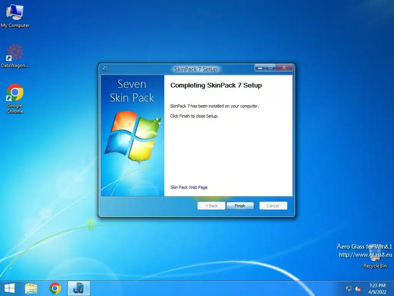Click the 'Click Finish to close Setup.' text
Screen dimensions: 394x296
pos(194,116)
